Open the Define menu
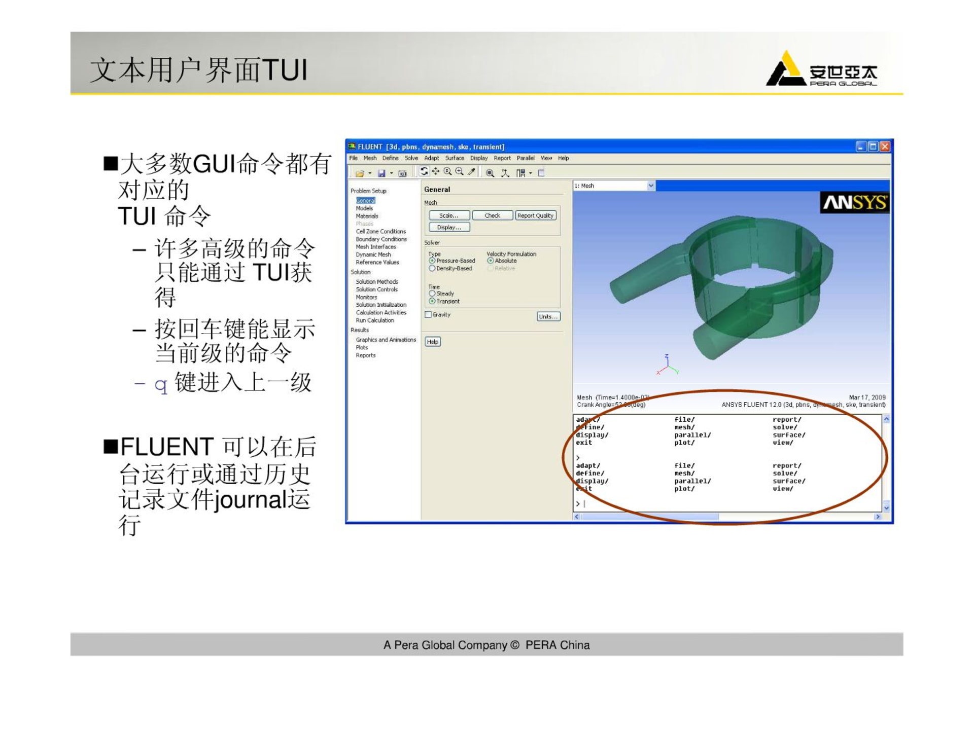Screen dimensions: 974x730 click(390, 158)
